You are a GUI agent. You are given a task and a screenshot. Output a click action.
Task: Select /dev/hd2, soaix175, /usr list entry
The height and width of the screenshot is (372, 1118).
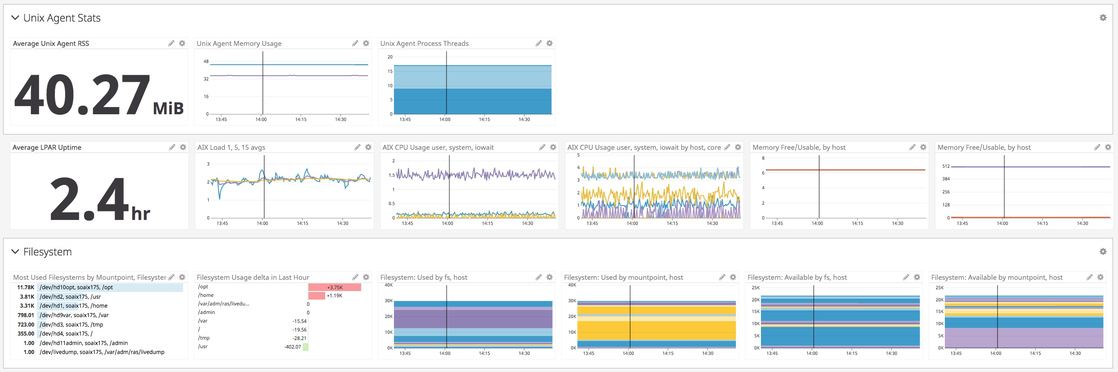click(x=70, y=297)
